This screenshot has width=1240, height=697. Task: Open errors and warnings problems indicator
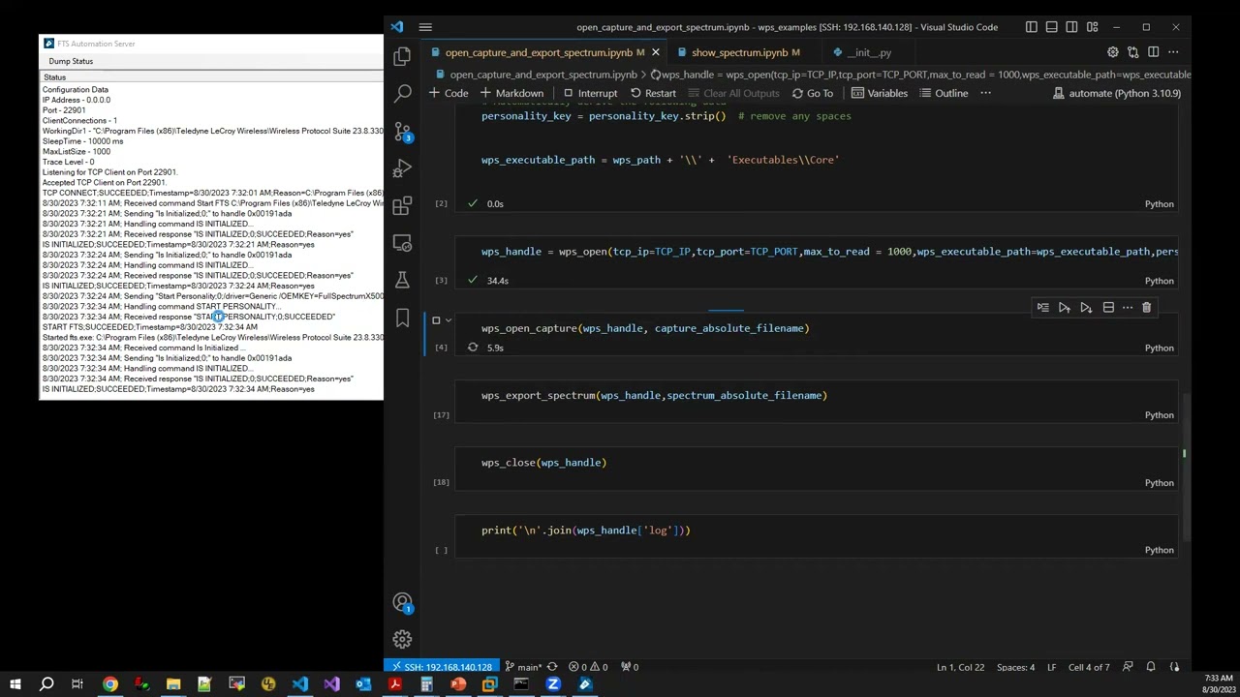tap(590, 667)
